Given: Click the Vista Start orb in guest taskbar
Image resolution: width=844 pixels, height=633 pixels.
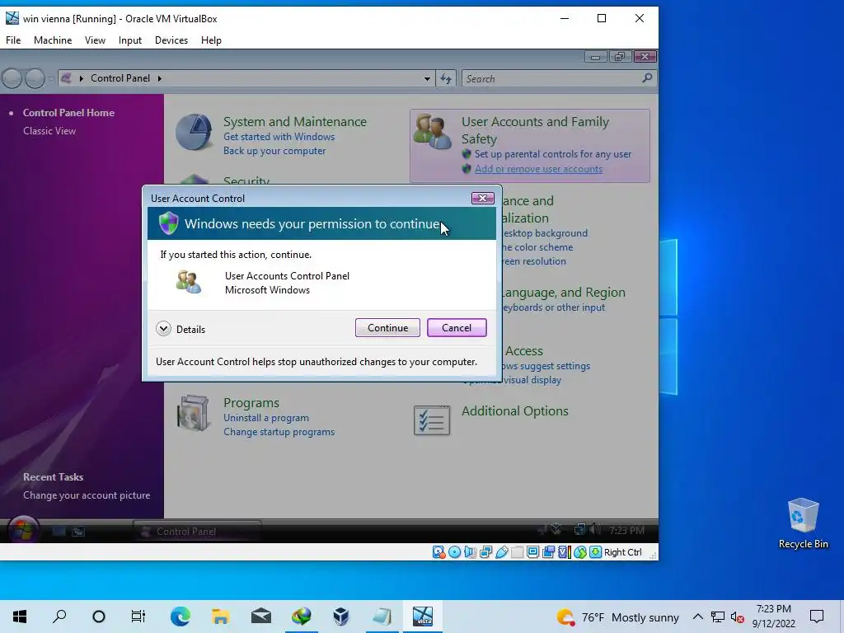Looking at the screenshot, I should 23,530.
